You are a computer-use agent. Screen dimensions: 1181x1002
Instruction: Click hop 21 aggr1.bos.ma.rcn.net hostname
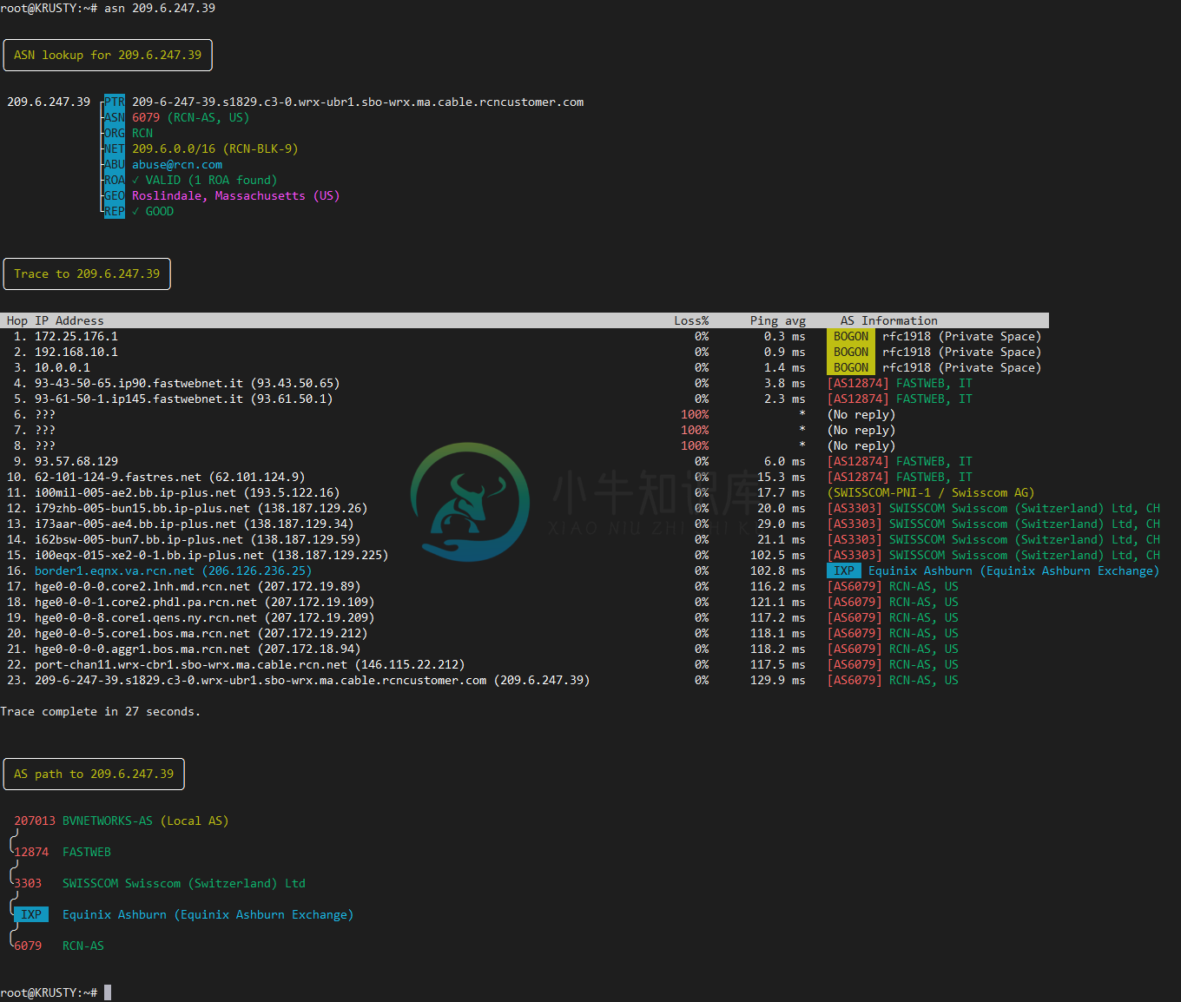[142, 649]
